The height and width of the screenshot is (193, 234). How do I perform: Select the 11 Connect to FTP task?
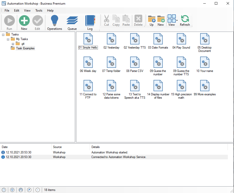point(88,89)
